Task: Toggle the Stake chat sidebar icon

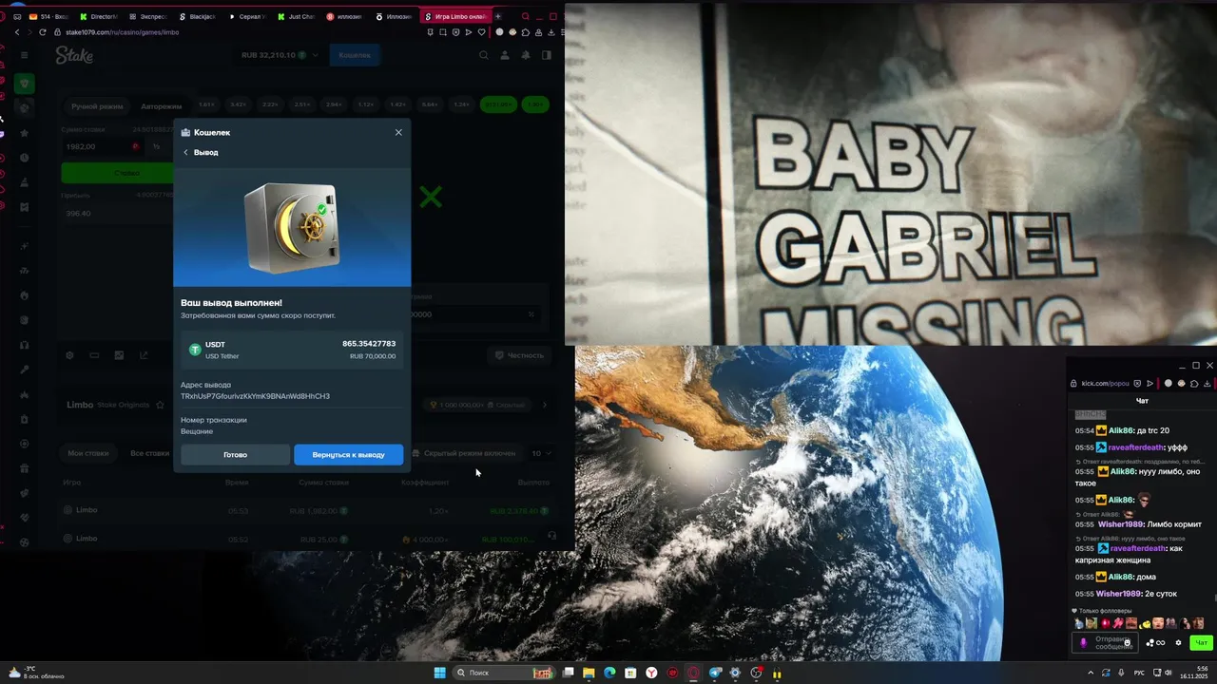Action: pos(547,55)
